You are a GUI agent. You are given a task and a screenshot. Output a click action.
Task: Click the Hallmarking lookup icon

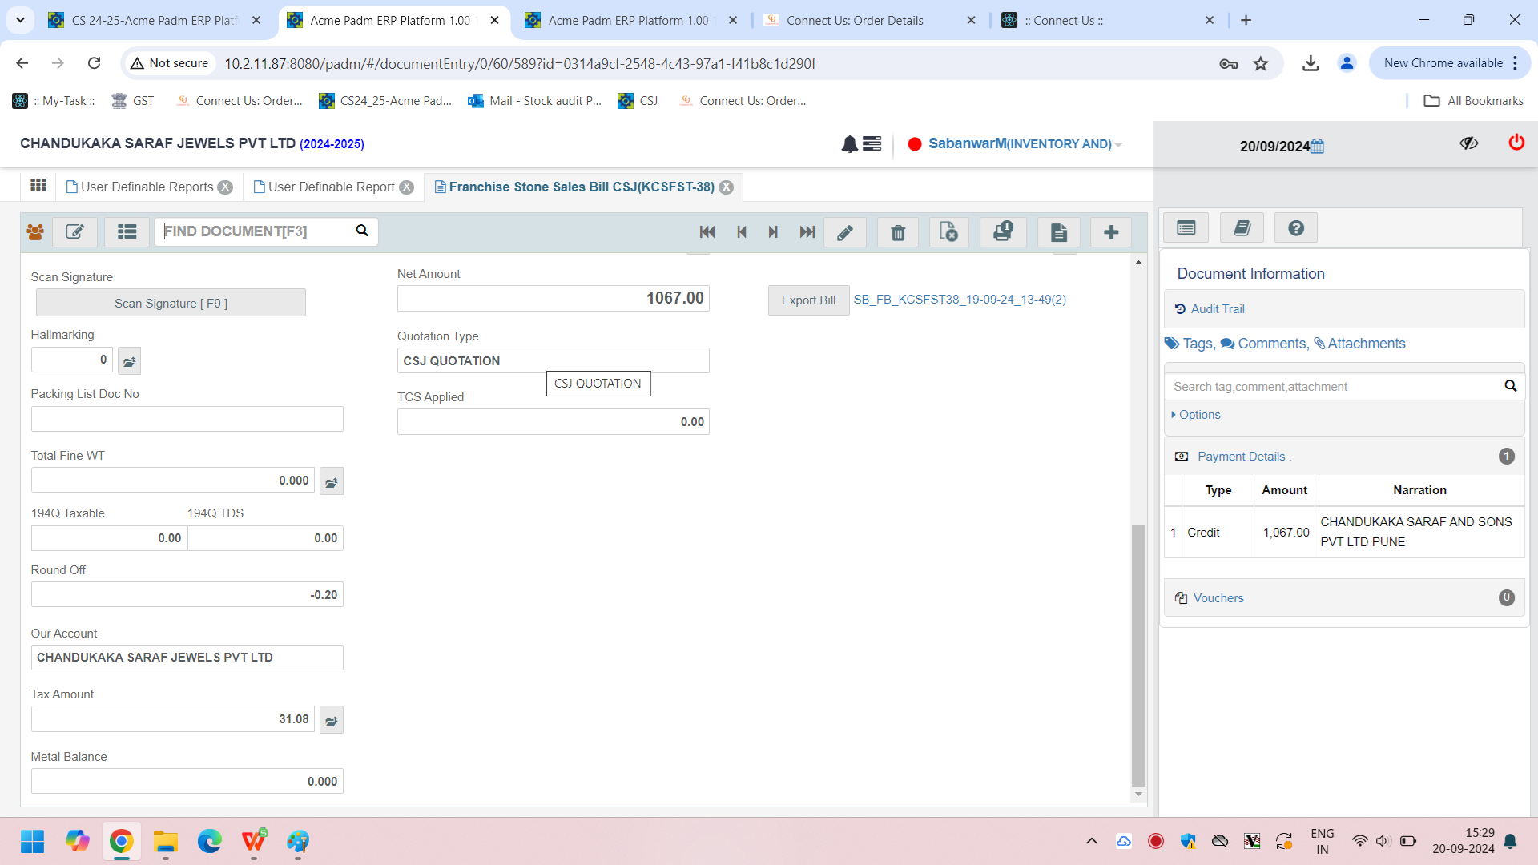click(x=129, y=361)
